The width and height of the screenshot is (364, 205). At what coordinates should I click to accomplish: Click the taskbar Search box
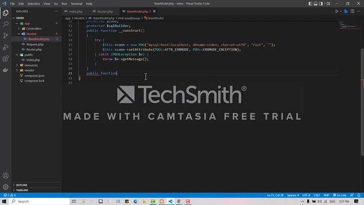click(39, 201)
